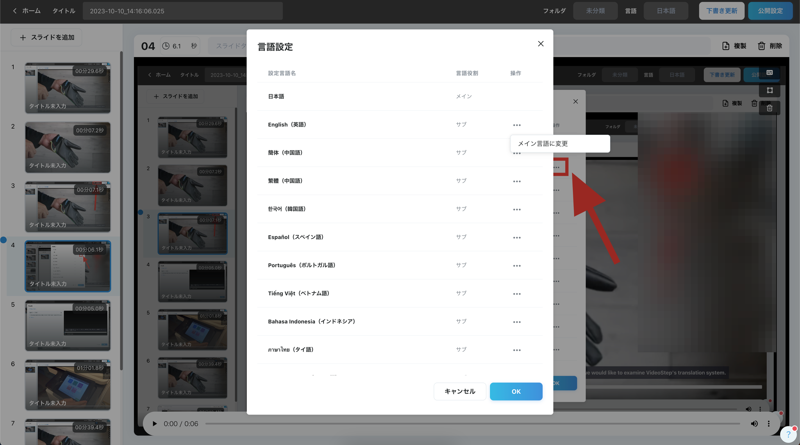Select slide 2 thumbnail
800x445 pixels.
[68, 147]
